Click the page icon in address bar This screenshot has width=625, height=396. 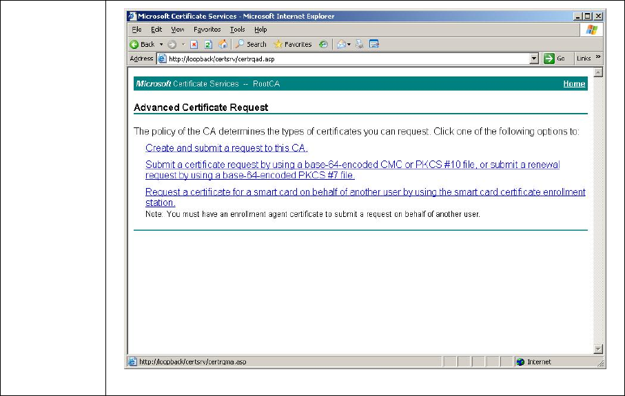click(162, 59)
